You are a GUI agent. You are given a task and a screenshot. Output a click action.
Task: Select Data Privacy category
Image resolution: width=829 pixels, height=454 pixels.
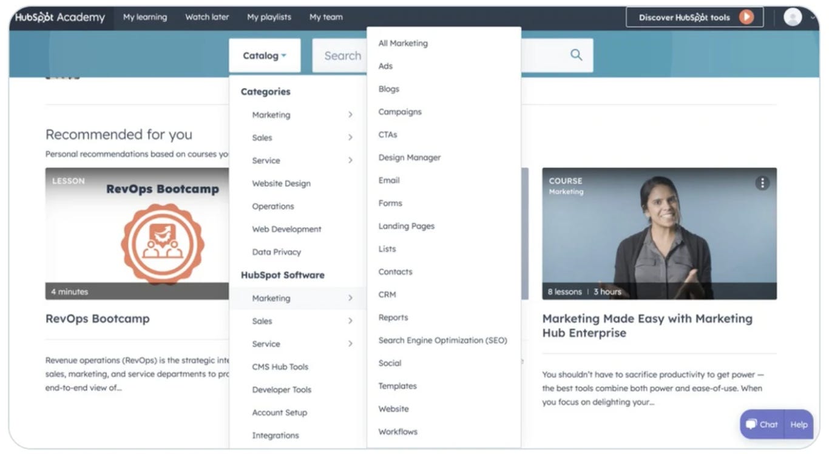click(276, 252)
